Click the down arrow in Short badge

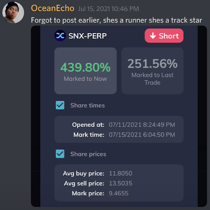(153, 36)
